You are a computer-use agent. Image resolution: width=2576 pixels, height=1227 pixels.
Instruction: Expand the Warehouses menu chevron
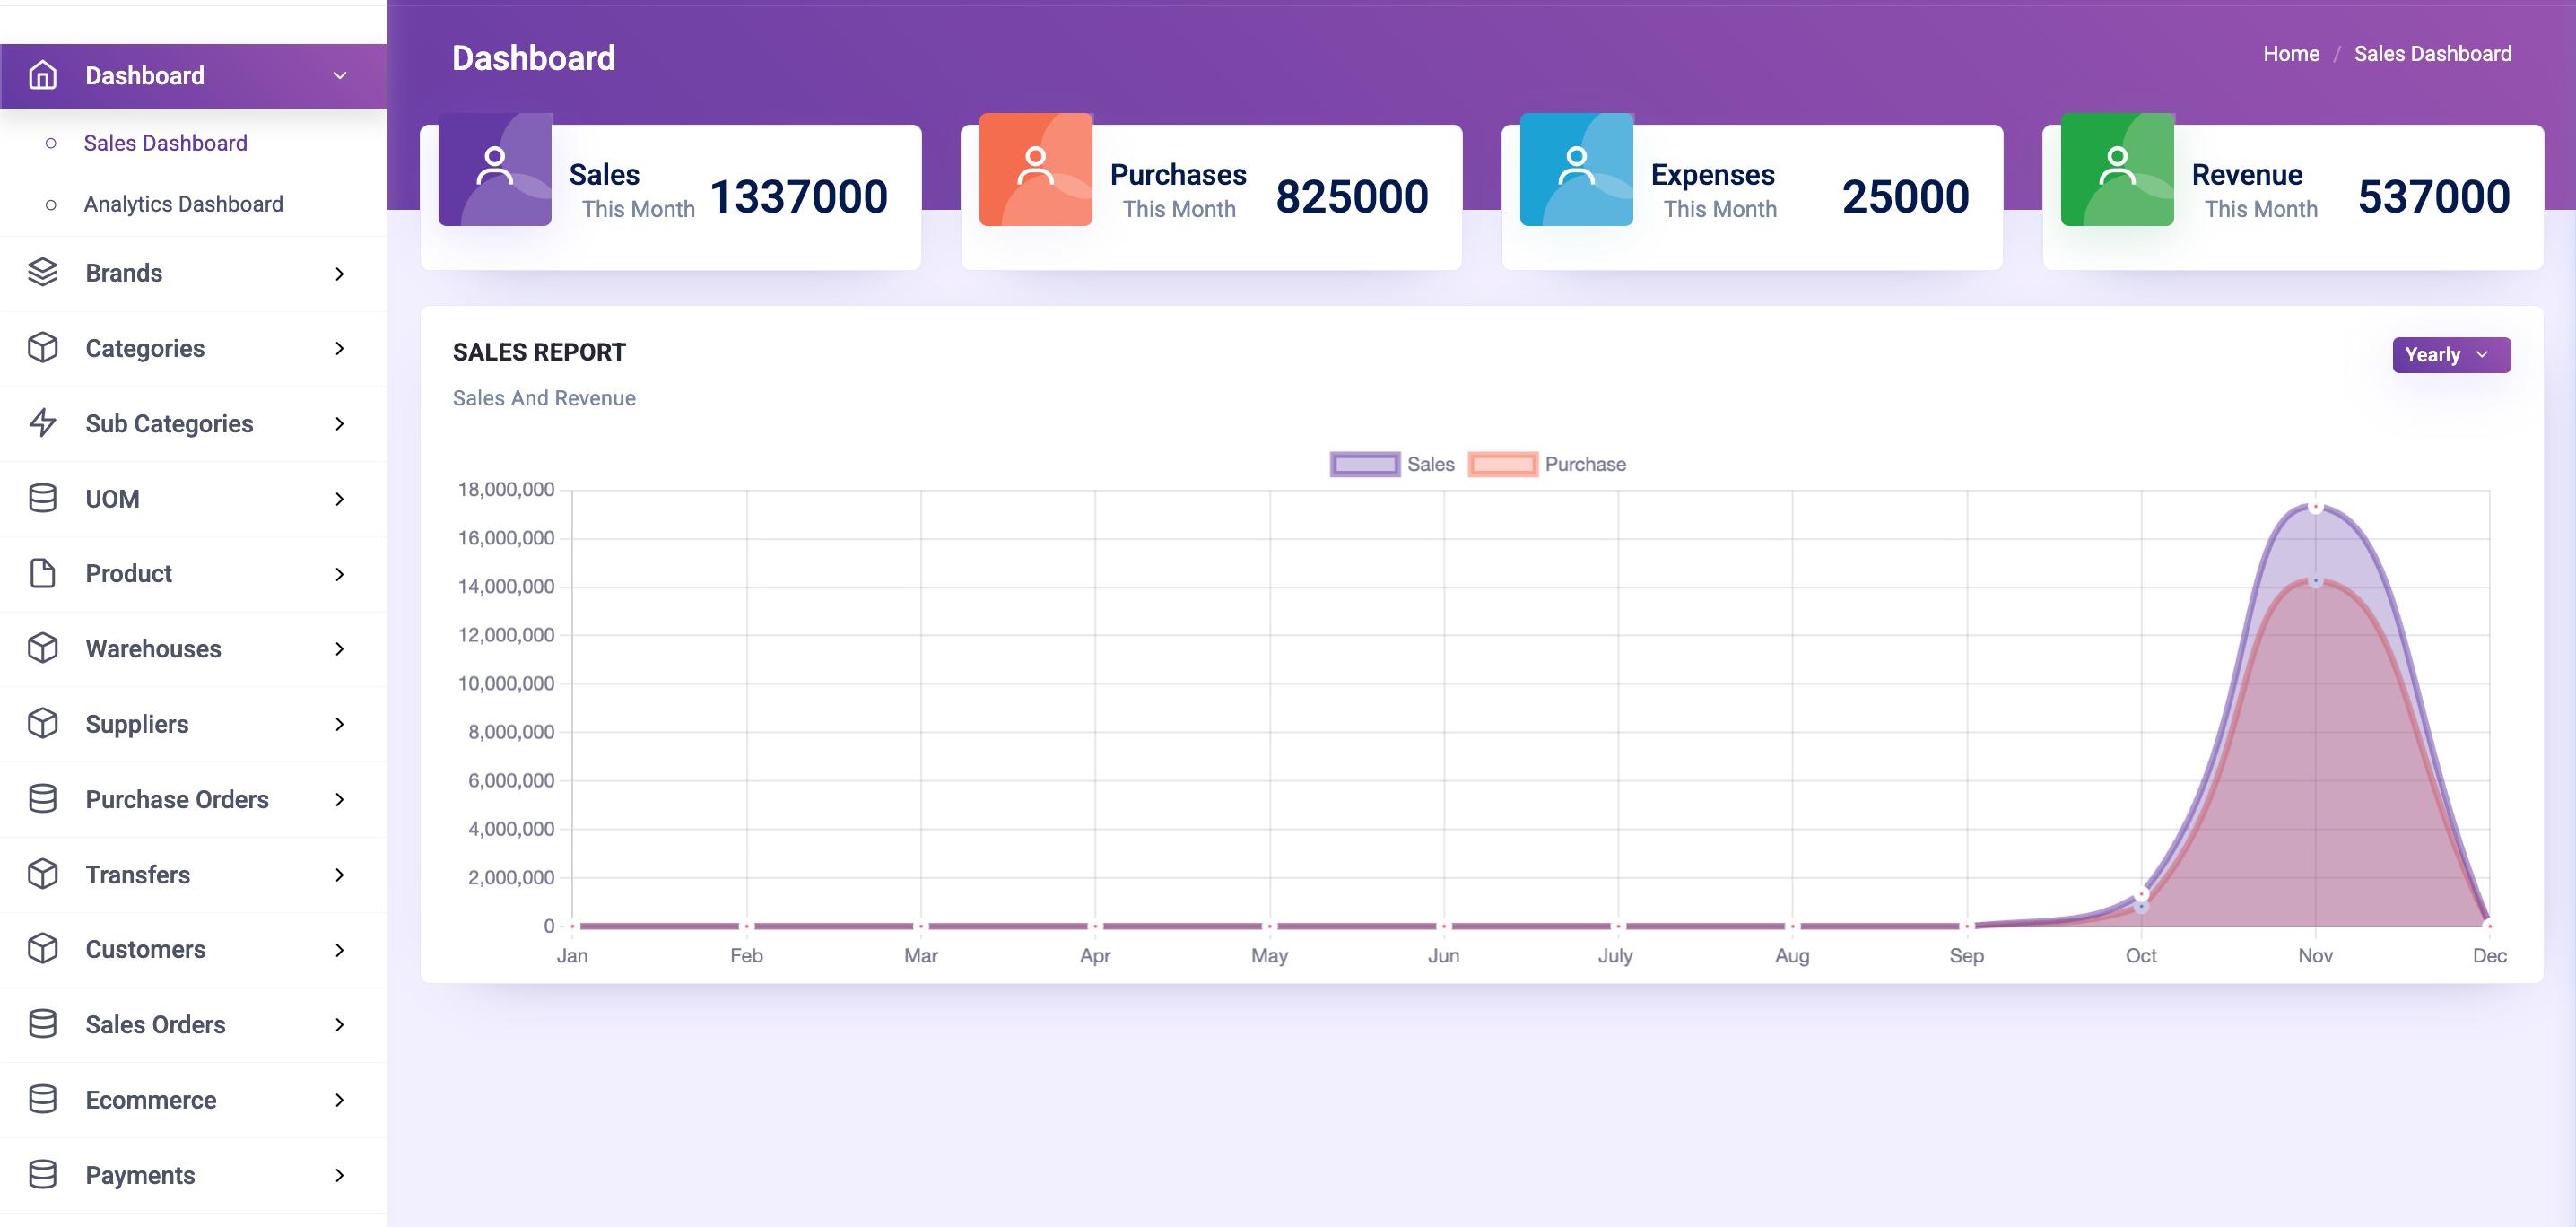pyautogui.click(x=340, y=649)
